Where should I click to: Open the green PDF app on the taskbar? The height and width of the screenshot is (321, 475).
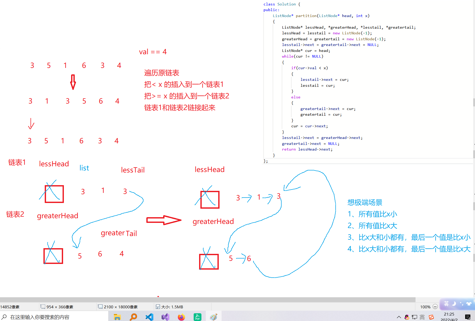click(198, 317)
